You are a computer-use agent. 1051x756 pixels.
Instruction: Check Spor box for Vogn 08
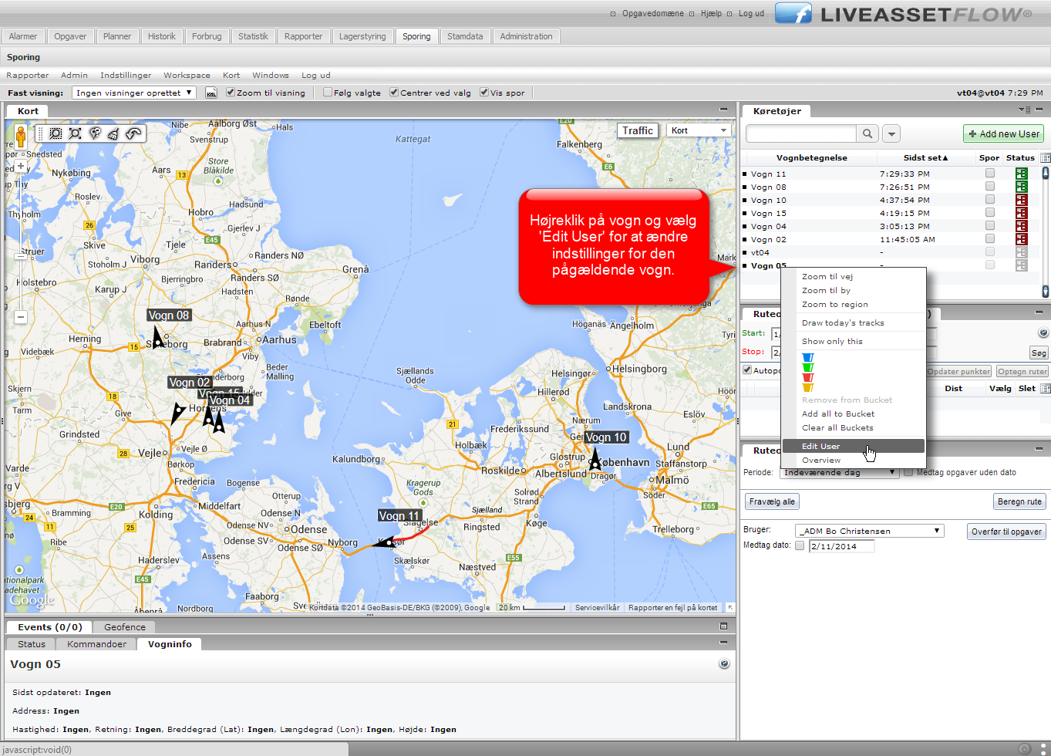(989, 187)
